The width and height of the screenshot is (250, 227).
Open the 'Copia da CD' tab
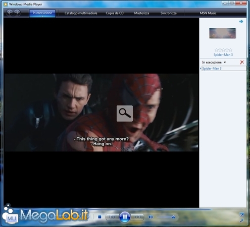point(115,13)
